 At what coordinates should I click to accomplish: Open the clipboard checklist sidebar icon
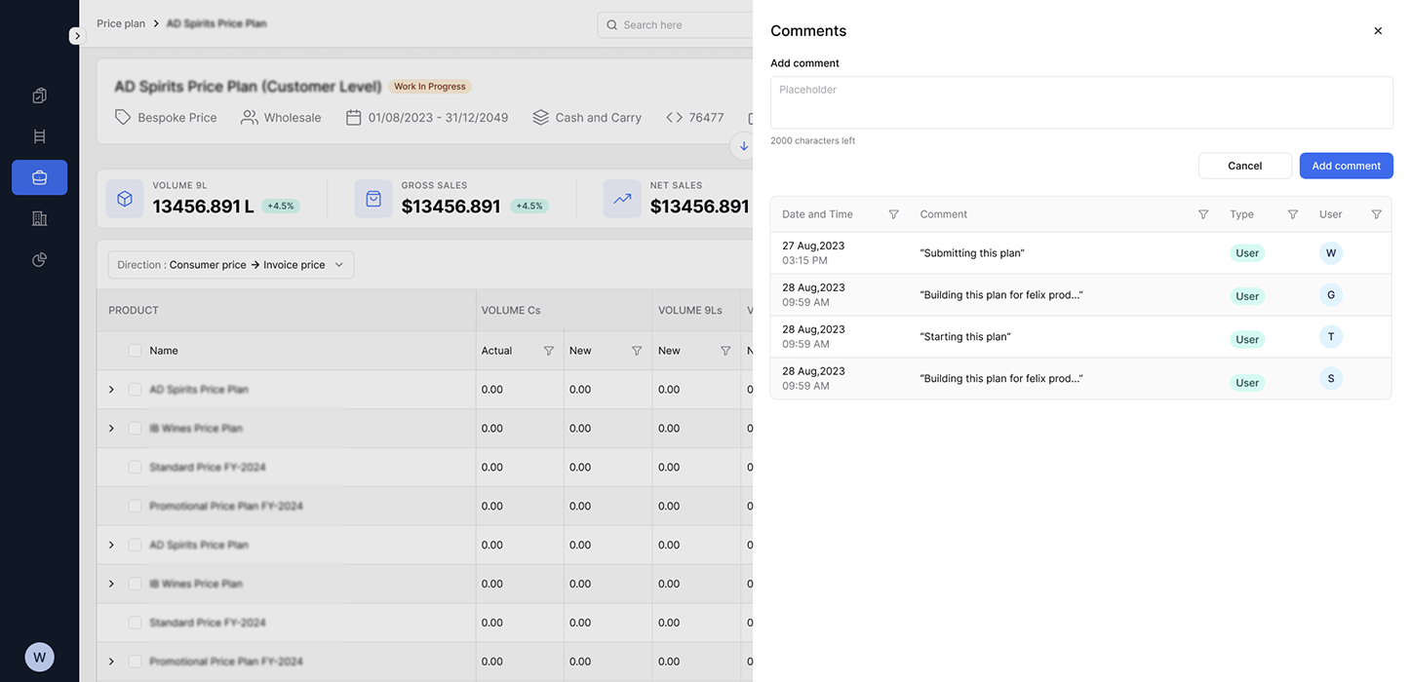click(39, 95)
